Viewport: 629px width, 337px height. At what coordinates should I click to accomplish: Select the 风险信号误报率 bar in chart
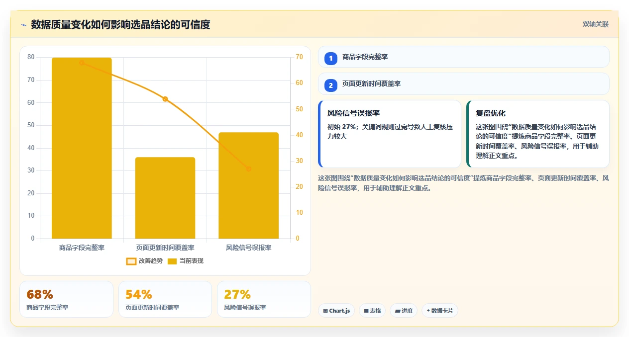click(248, 185)
